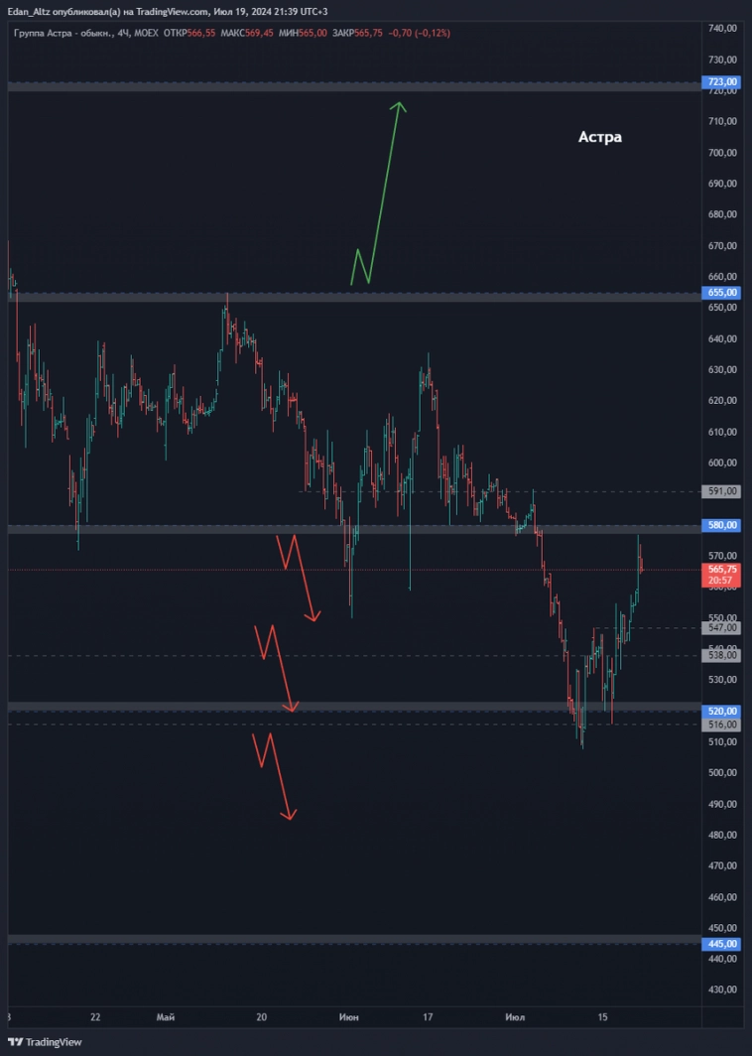This screenshot has width=752, height=1056.
Task: Click the 20 date label on the time axis
Action: click(x=262, y=1017)
